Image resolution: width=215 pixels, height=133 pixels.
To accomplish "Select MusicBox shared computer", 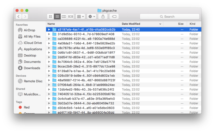I will (29, 94).
